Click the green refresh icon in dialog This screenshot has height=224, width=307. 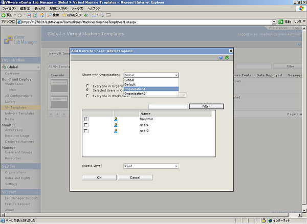[x=227, y=58]
